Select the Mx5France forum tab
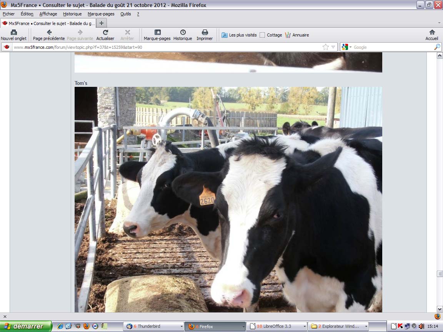Image resolution: width=443 pixels, height=332 pixels. tap(48, 23)
